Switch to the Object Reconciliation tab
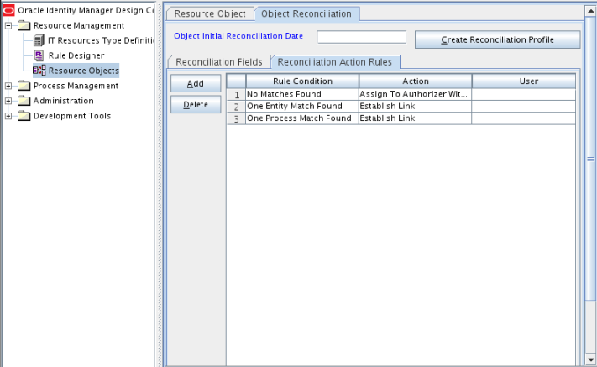This screenshot has height=367, width=597. (x=306, y=14)
